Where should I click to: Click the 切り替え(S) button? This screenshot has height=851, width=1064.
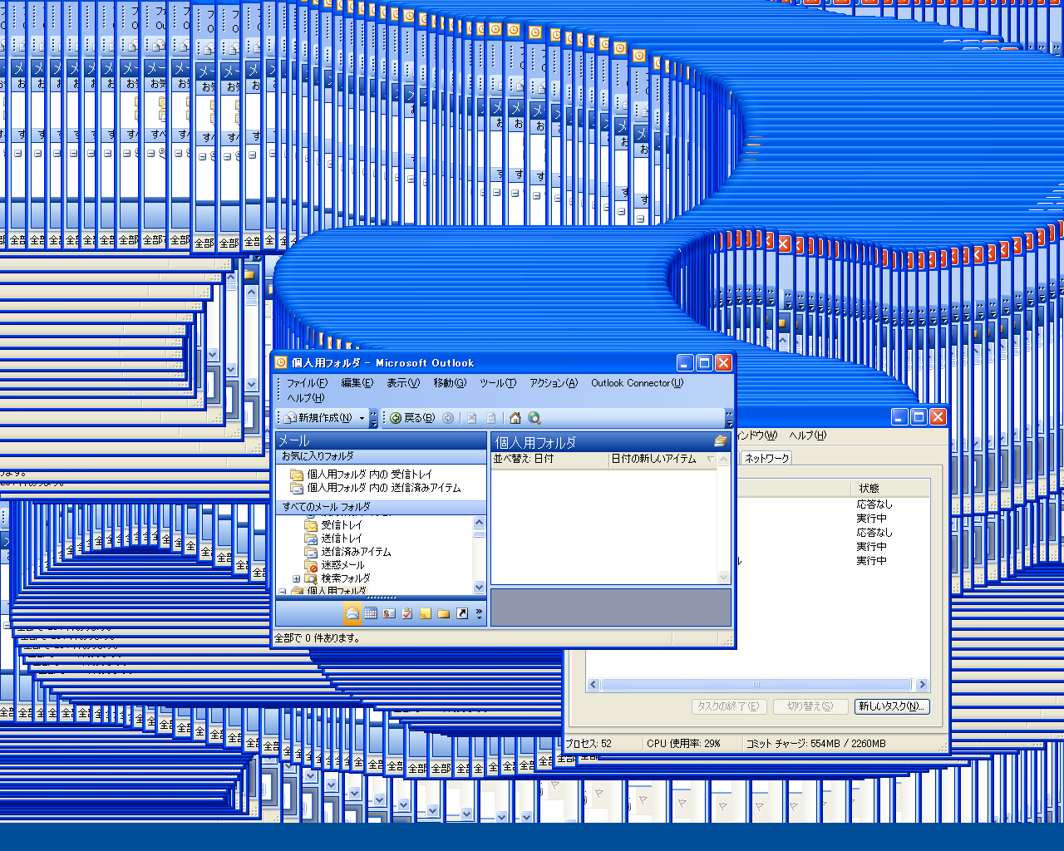(810, 706)
